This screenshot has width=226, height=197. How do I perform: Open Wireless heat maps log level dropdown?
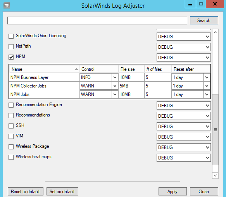[x=184, y=158]
